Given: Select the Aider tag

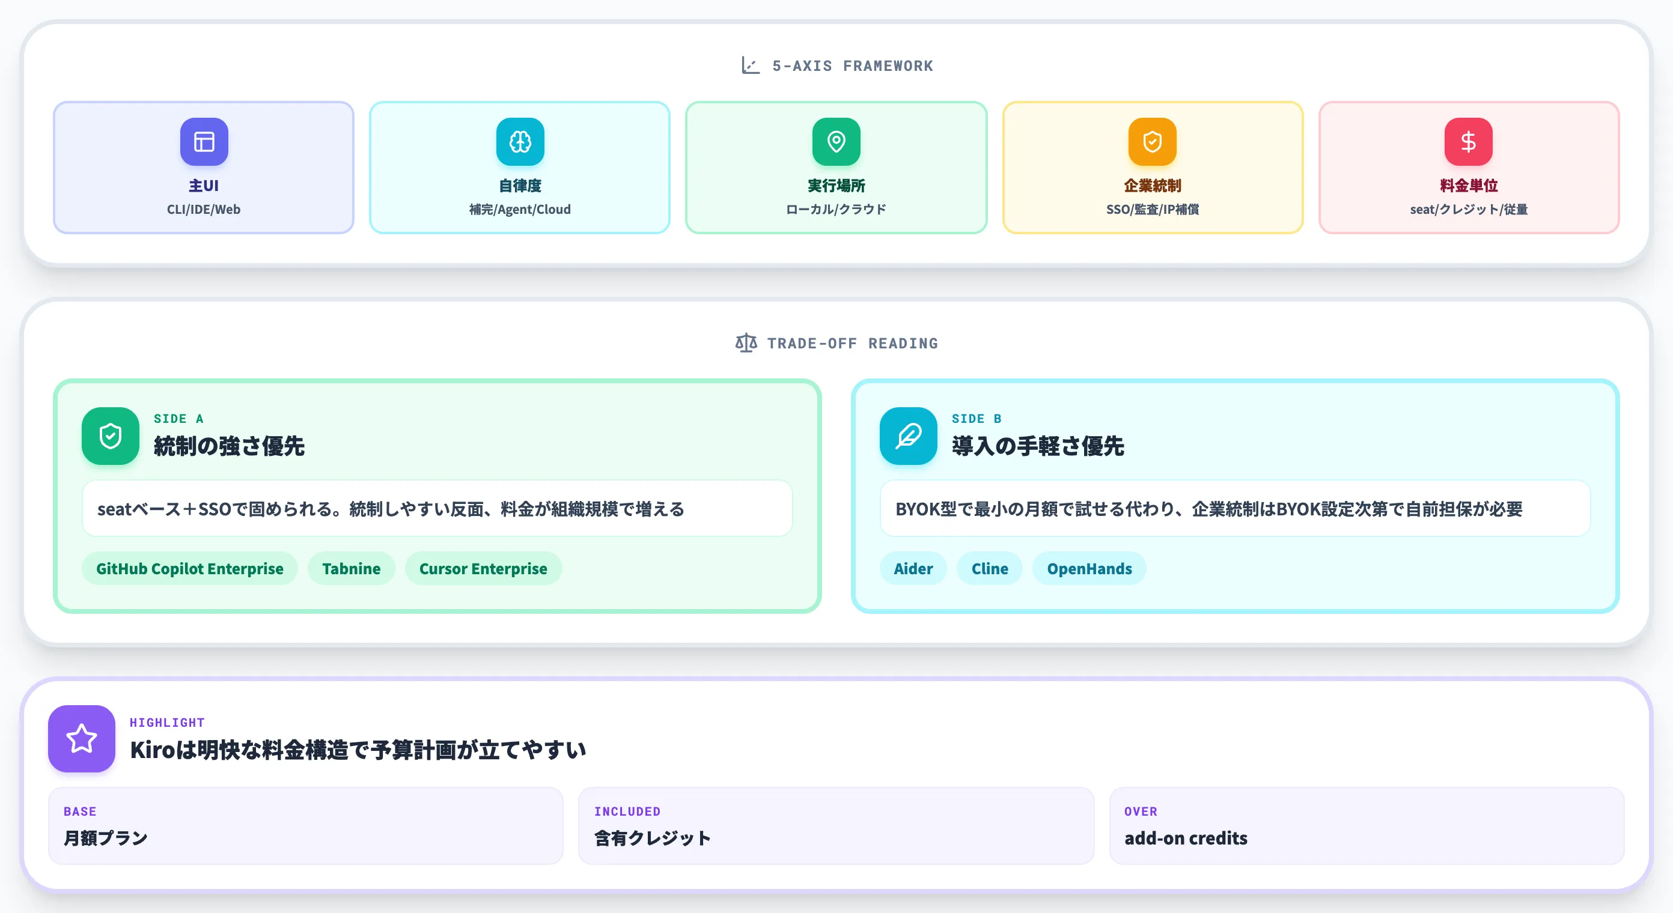Looking at the screenshot, I should (x=913, y=569).
